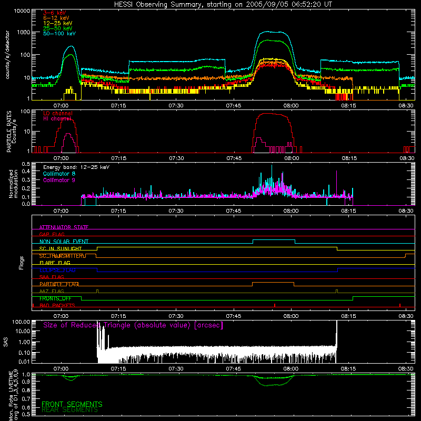Viewport: 421px width, 421px height.
Task: Click the SC_TRANSMITTER flag label
Action: click(x=63, y=256)
